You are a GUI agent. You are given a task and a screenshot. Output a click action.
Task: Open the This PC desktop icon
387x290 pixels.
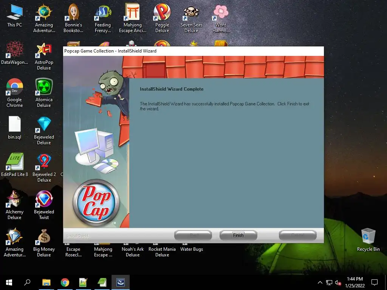15,15
